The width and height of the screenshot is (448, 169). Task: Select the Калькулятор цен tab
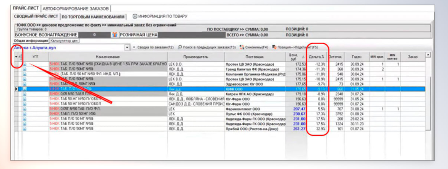pyautogui.click(x=64, y=40)
